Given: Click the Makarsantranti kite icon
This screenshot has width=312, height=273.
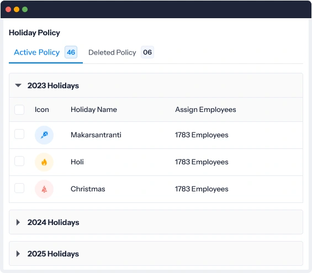Looking at the screenshot, I should [44, 135].
